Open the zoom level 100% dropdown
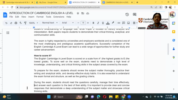The width and height of the screenshot is (178, 100). 33,23
